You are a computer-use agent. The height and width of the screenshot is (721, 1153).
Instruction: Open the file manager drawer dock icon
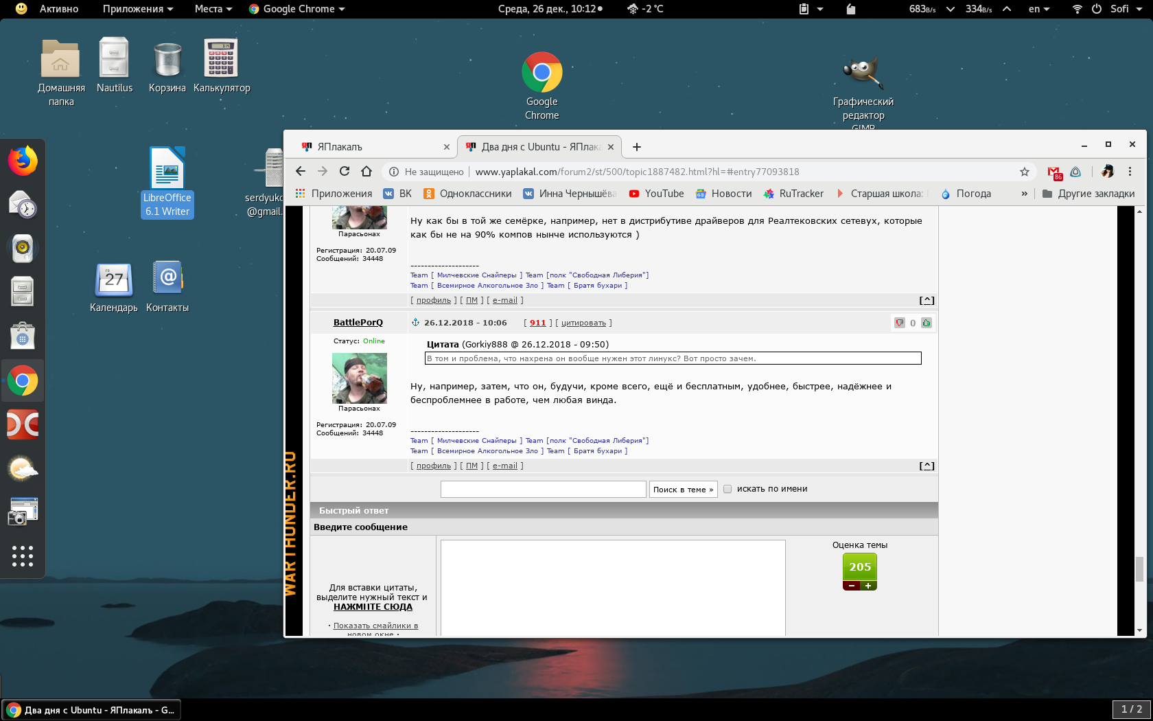click(23, 292)
